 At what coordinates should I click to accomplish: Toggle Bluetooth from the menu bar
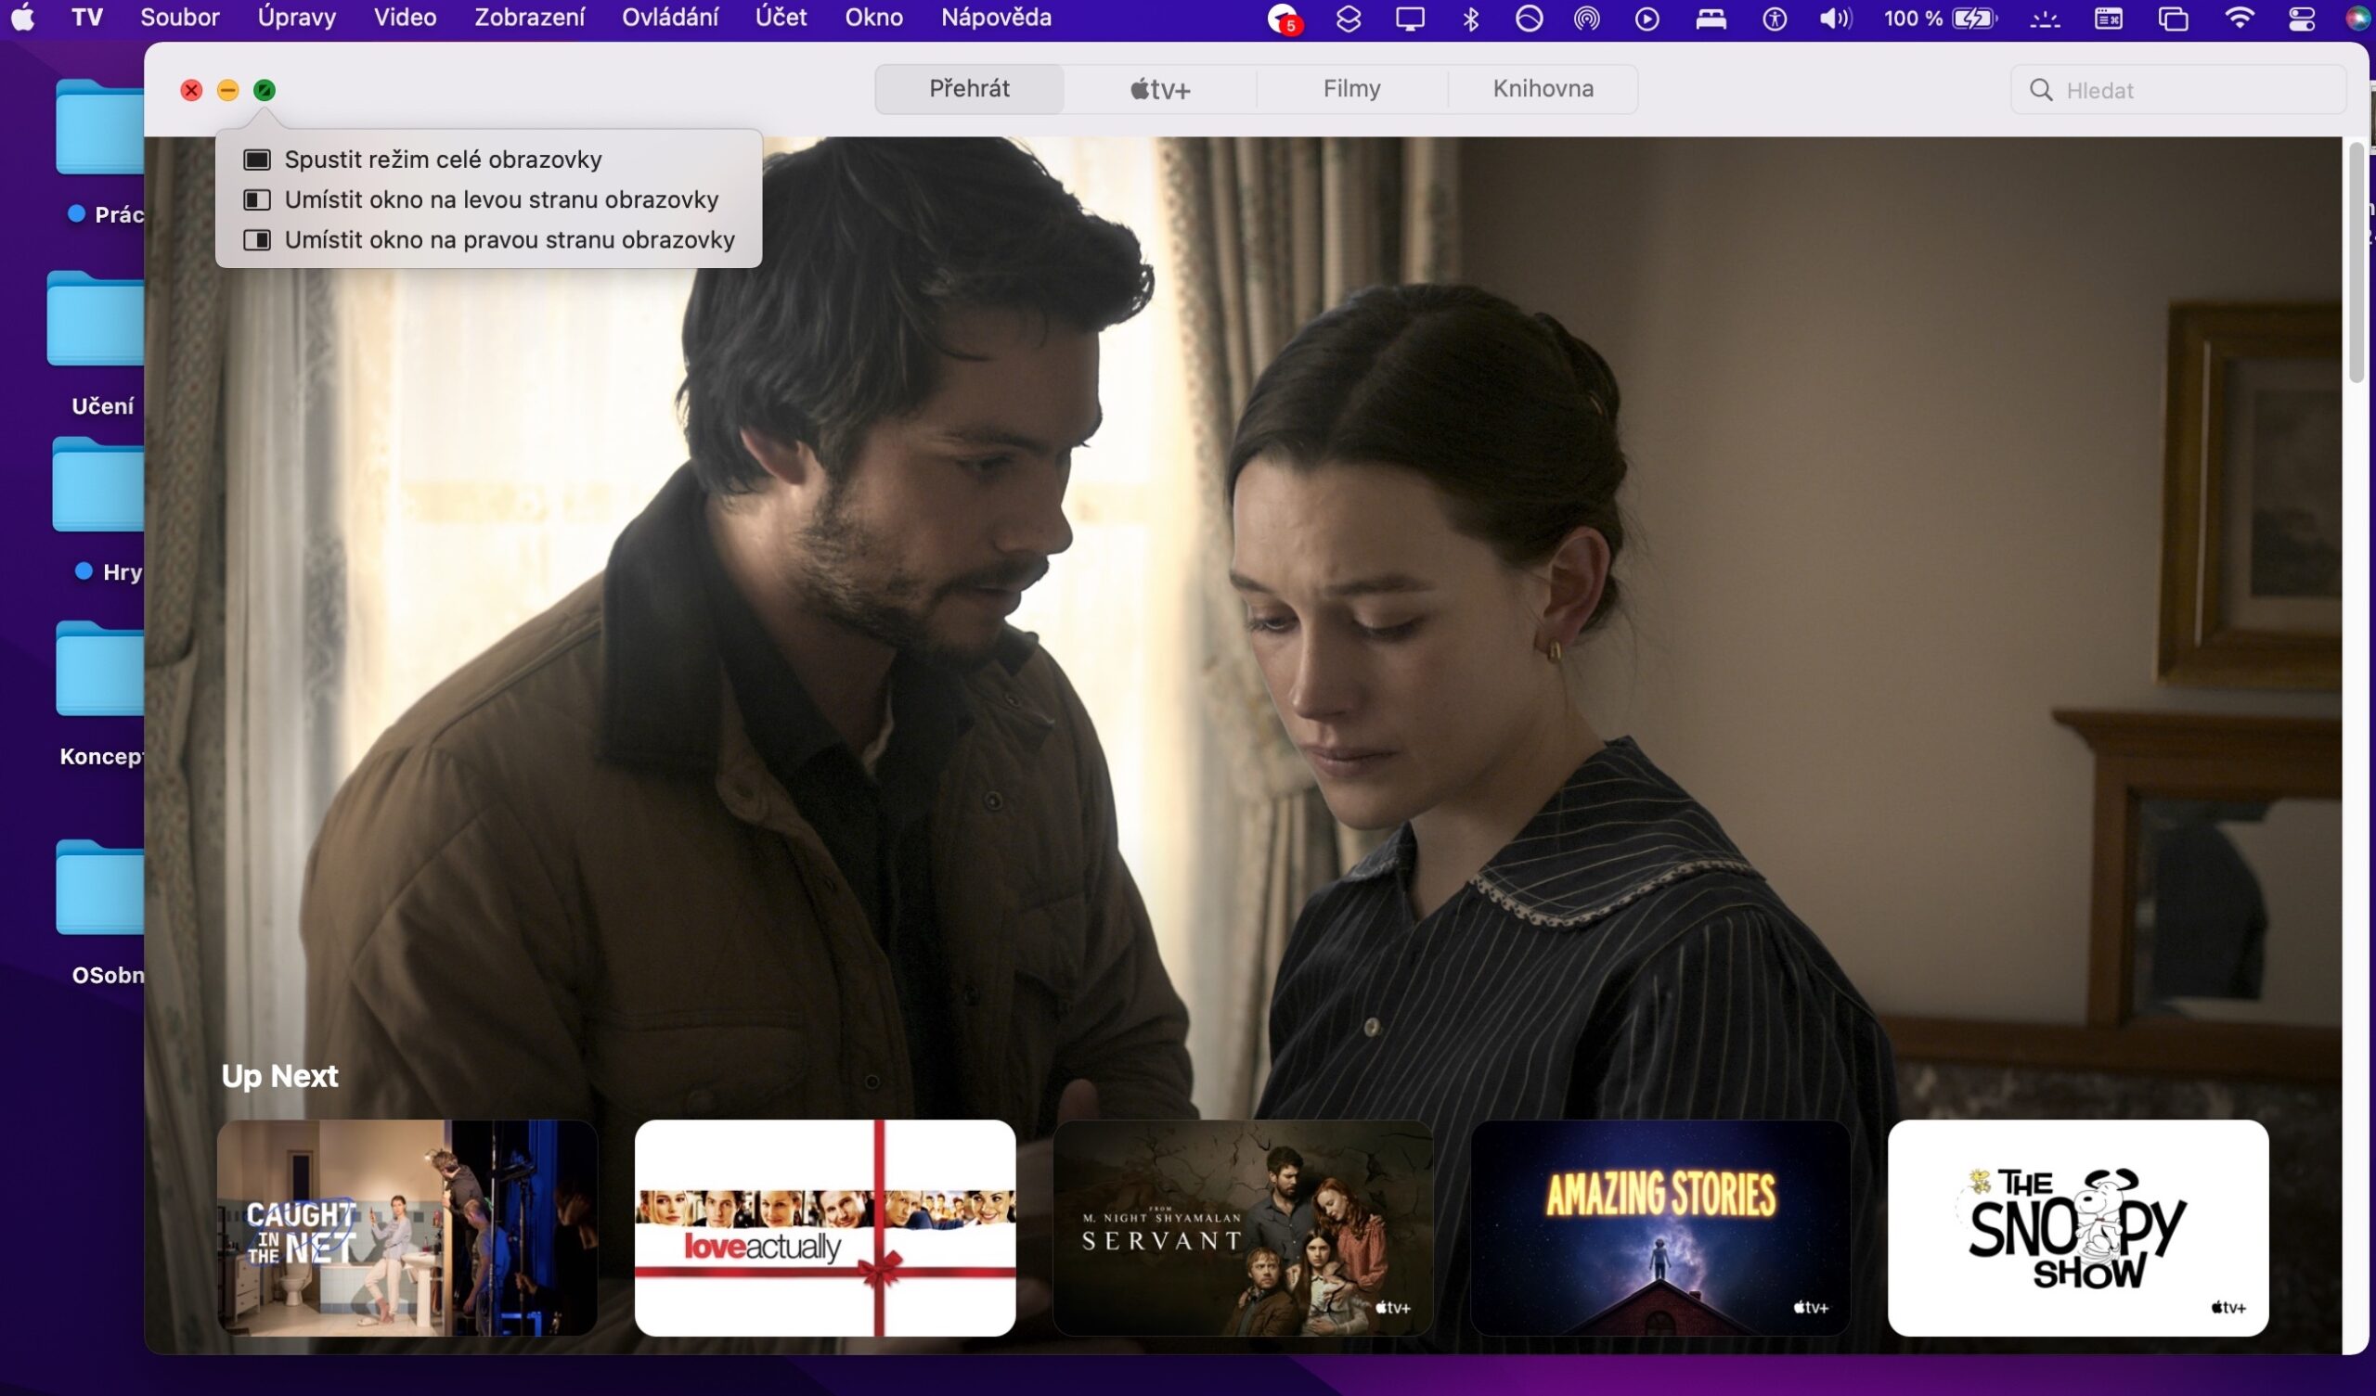(1471, 18)
